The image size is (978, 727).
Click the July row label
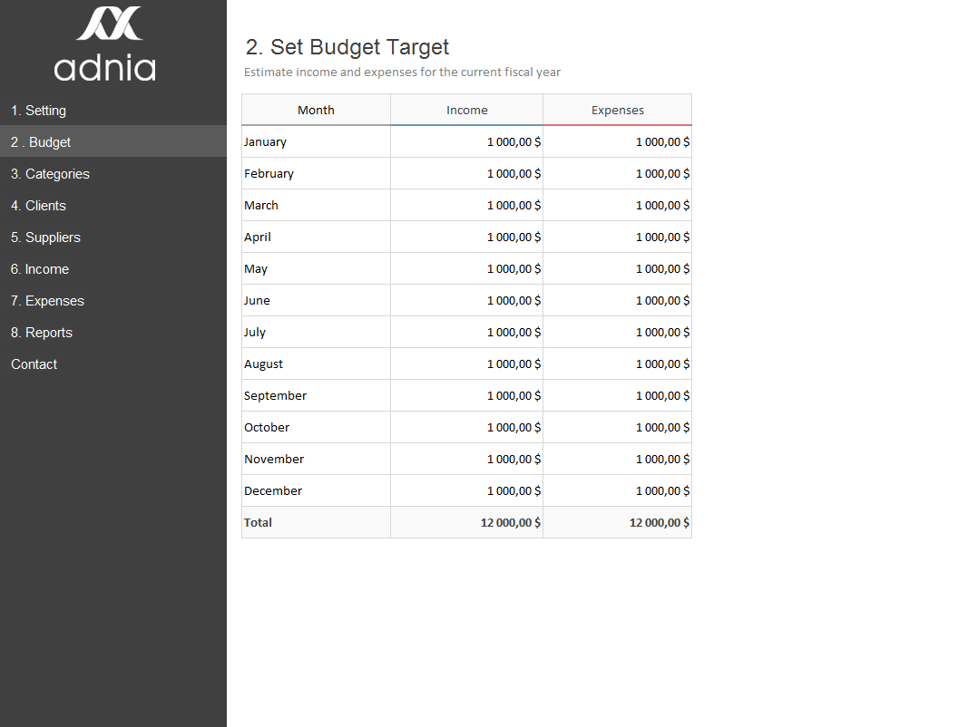pos(317,333)
